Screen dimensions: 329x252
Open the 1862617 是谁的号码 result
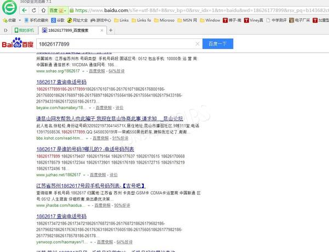click(x=85, y=149)
